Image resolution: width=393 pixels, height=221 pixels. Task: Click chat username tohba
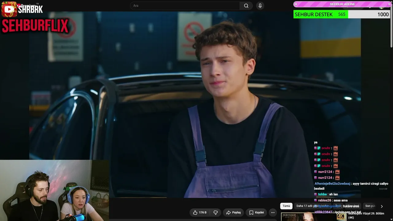click(322, 194)
